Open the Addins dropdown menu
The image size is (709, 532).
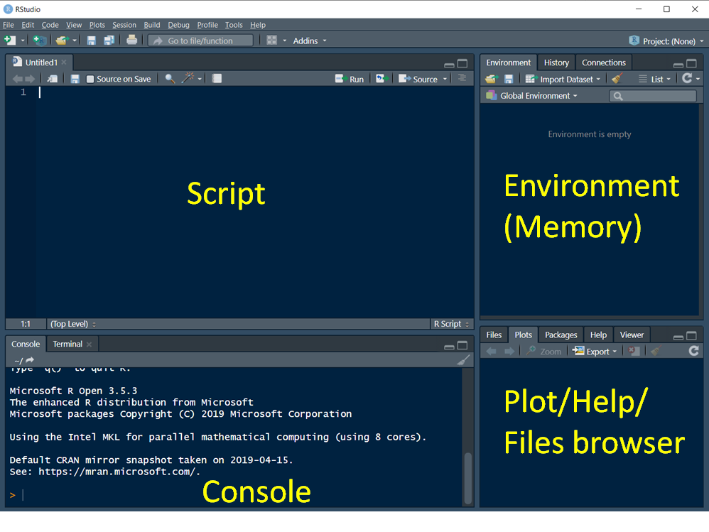click(310, 40)
